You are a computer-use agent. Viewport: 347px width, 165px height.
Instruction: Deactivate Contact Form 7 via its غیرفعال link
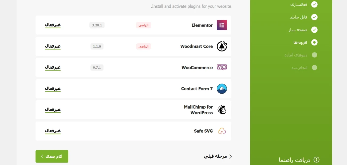[x=53, y=88]
